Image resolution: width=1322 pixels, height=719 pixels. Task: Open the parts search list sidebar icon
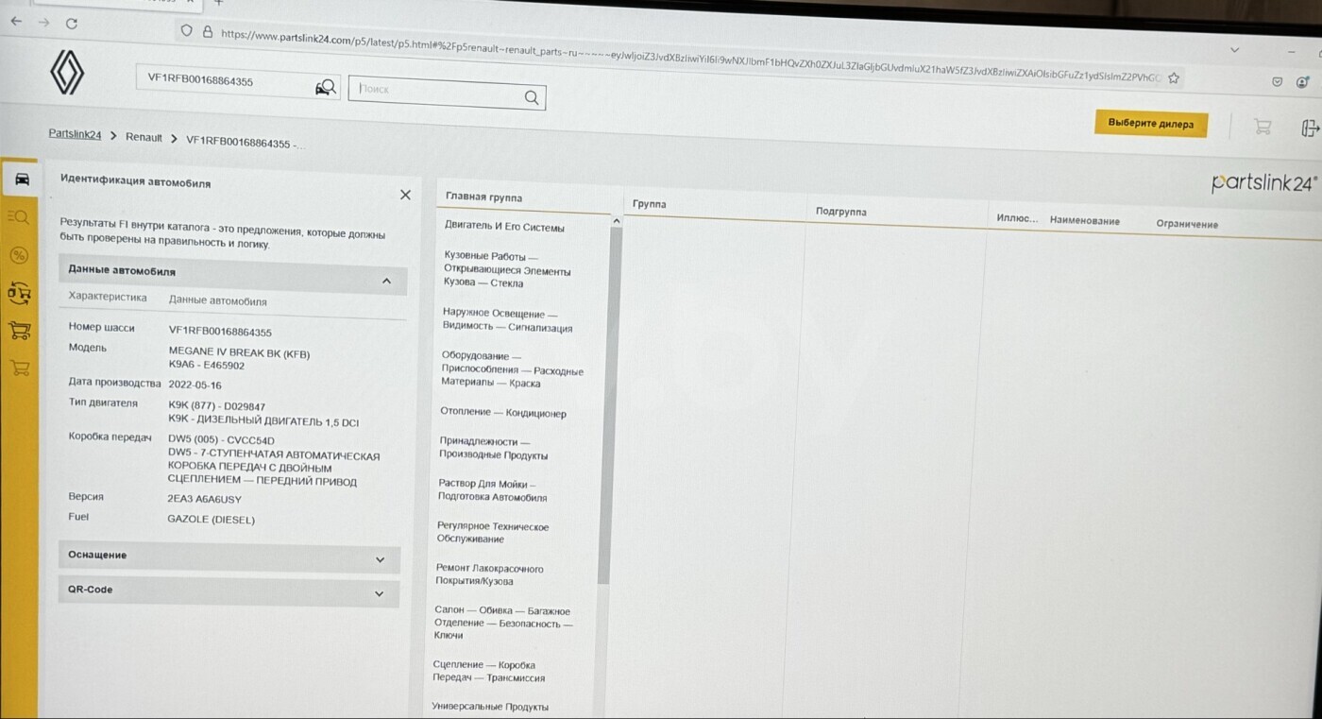(19, 216)
